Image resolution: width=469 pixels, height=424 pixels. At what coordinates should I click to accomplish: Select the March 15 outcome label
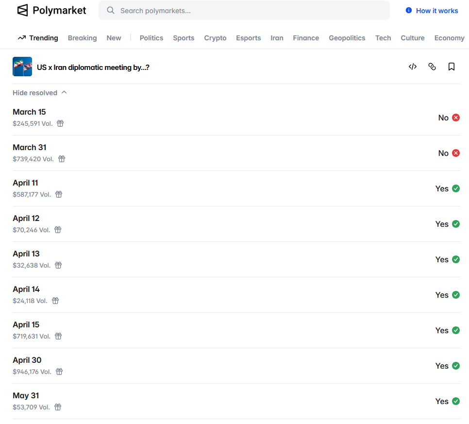(29, 112)
